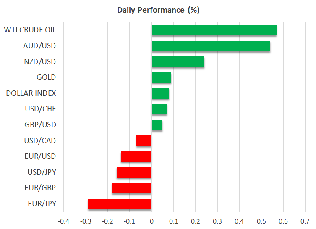Image resolution: width=316 pixels, height=229 pixels.
Task: Click the red USD/JPY bar
Action: [134, 172]
